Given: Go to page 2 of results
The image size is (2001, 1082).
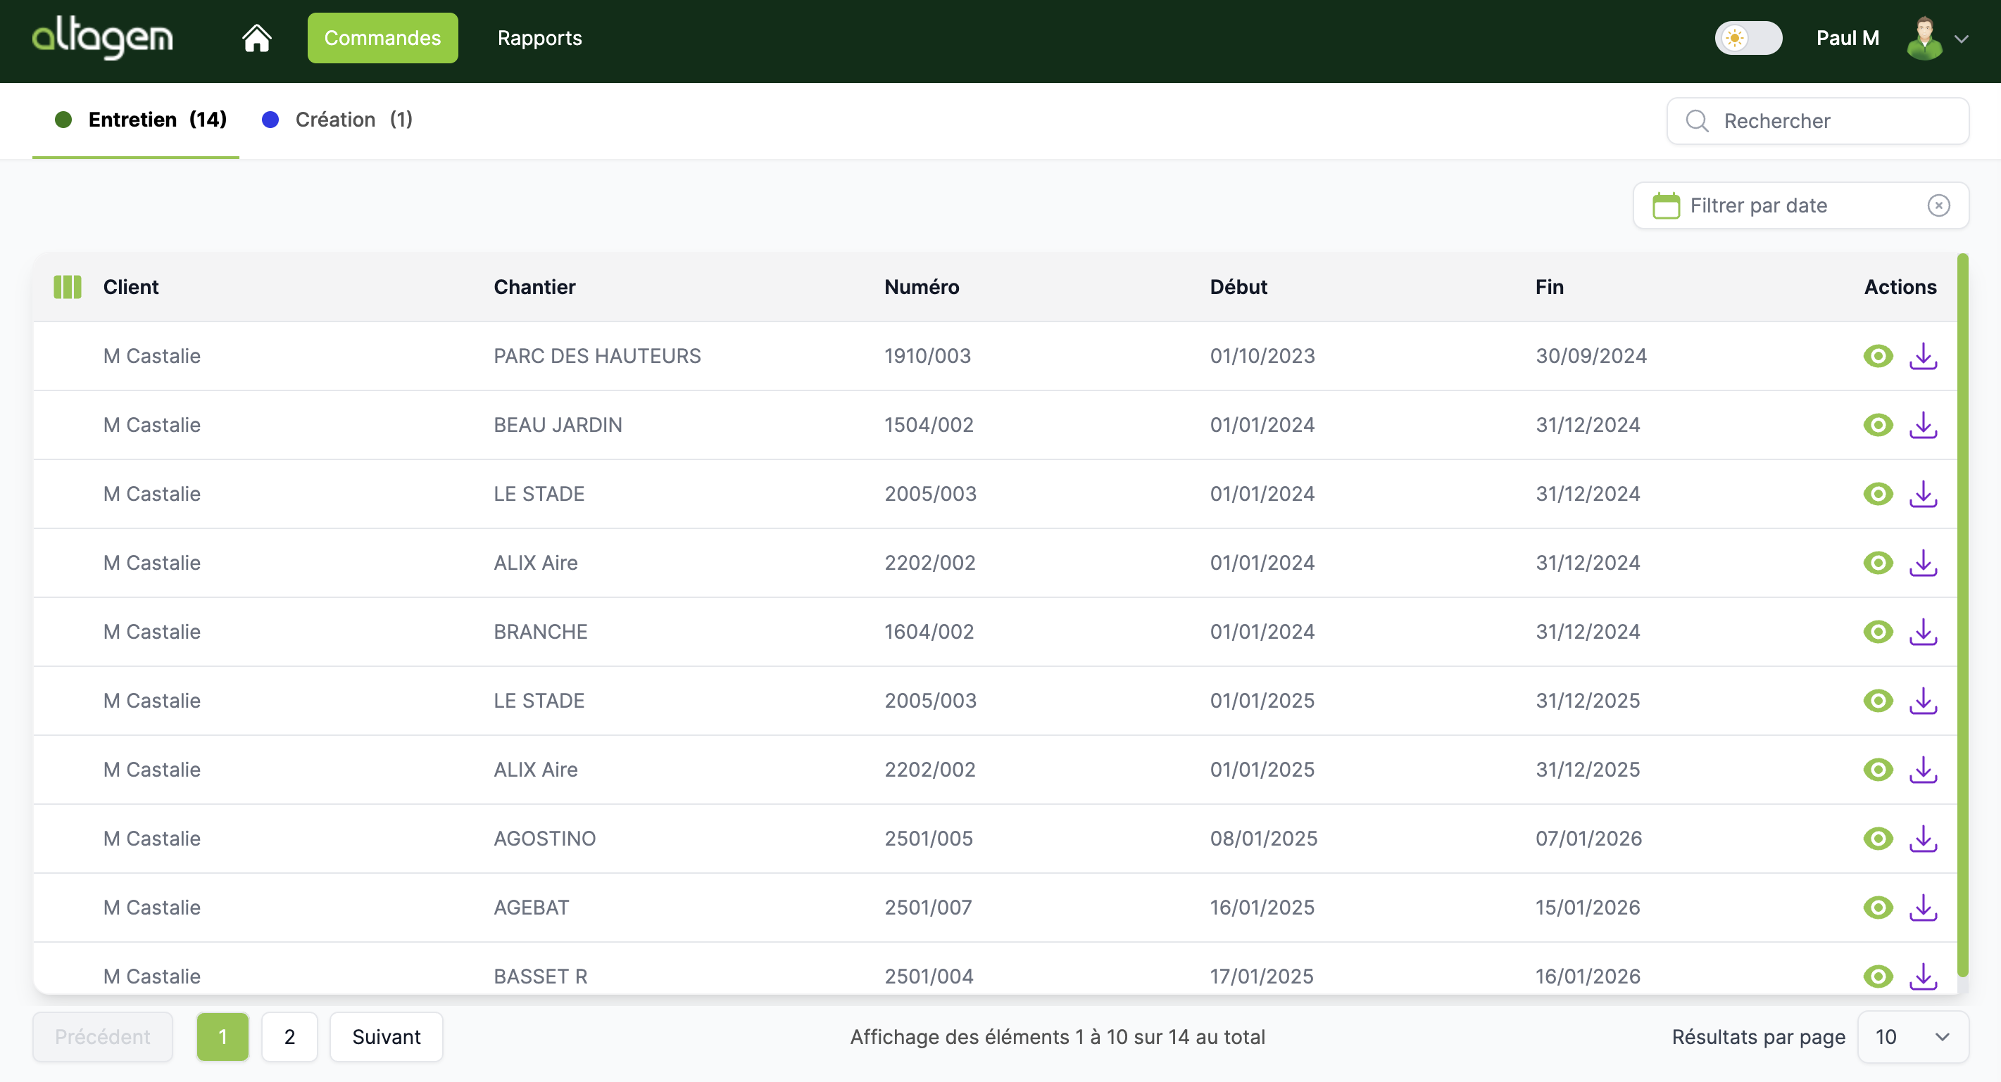Looking at the screenshot, I should pyautogui.click(x=289, y=1037).
